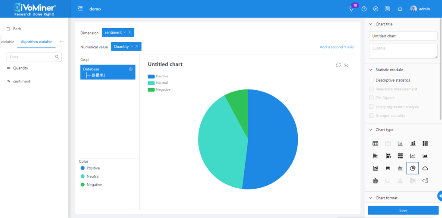Open the more tabs ellipsis menu
This screenshot has height=218, width=442.
(x=62, y=42)
